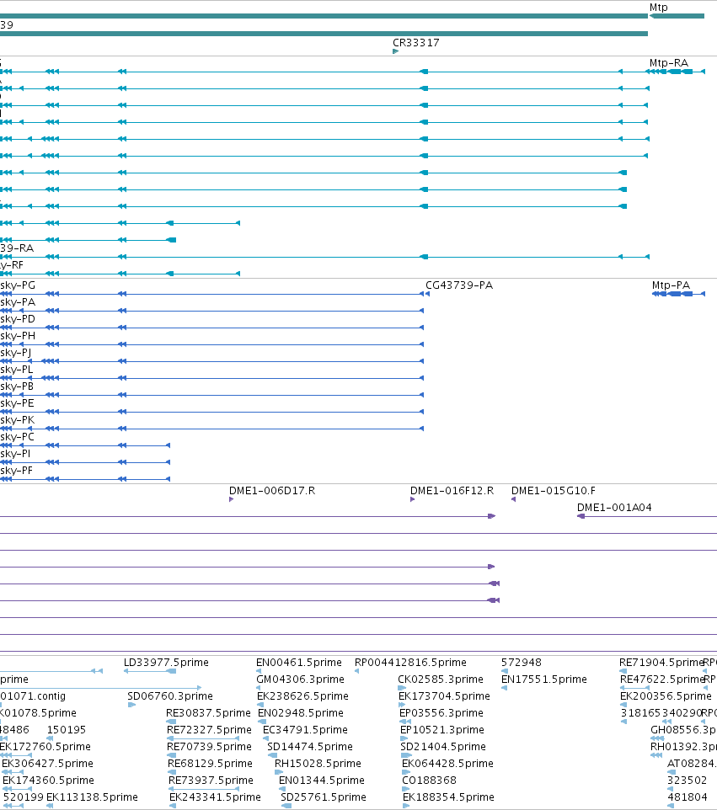Click the DME1-006D17.R label
Viewport: 717px width, 810px height.
click(x=272, y=491)
